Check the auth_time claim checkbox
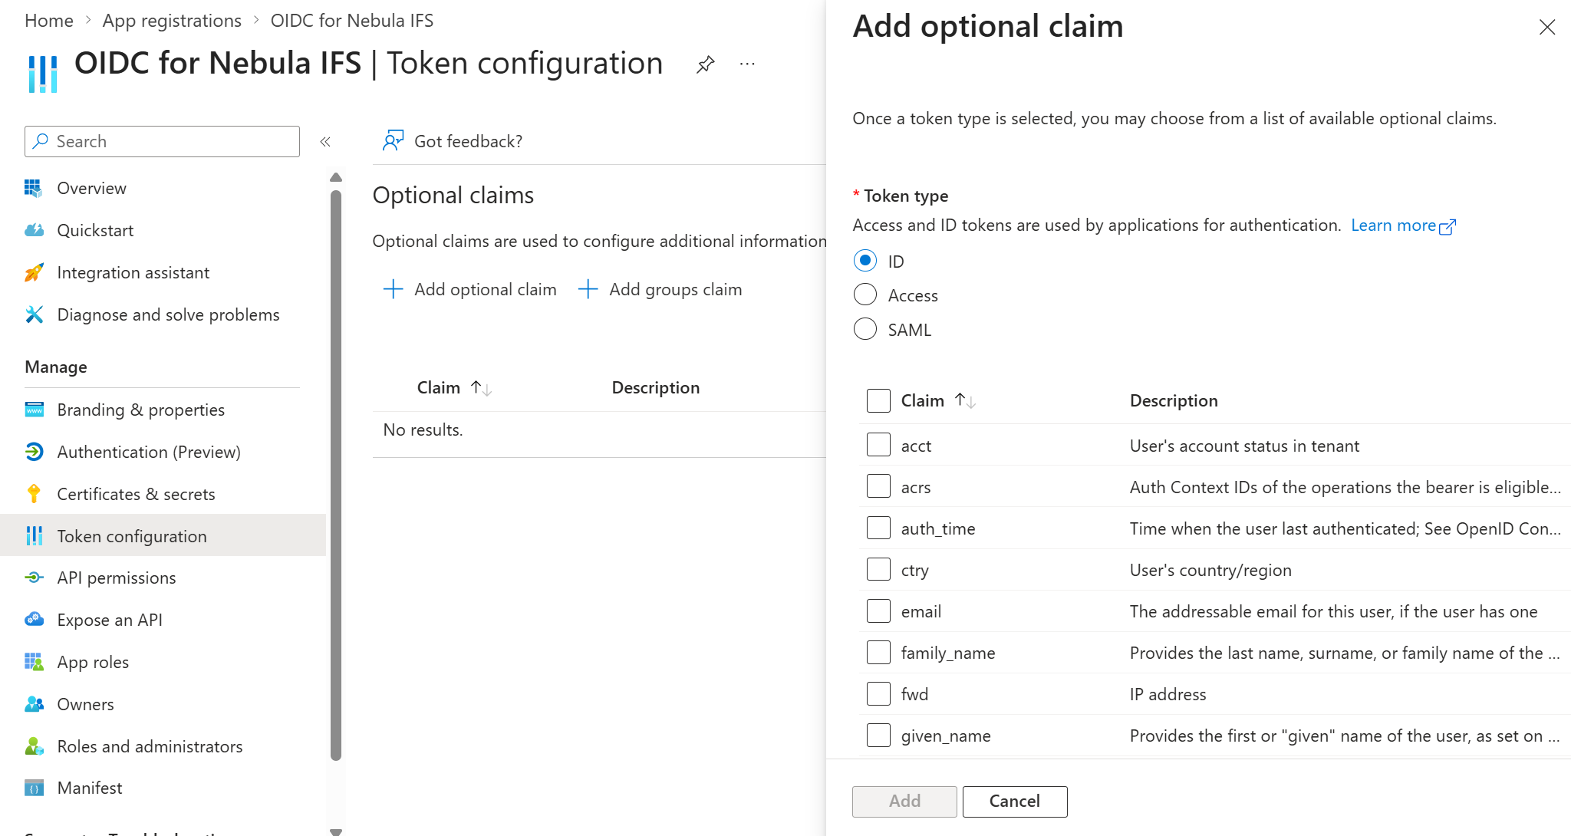This screenshot has height=836, width=1571. click(x=878, y=528)
